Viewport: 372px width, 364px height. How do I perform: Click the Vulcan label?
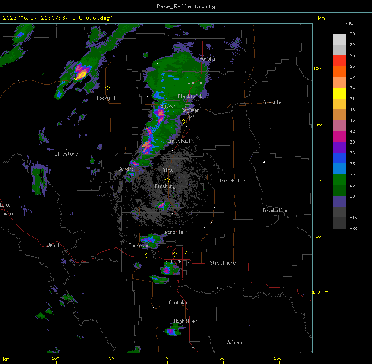(x=234, y=342)
